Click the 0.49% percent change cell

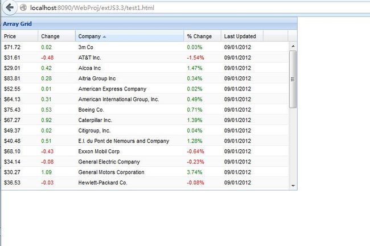coord(195,99)
